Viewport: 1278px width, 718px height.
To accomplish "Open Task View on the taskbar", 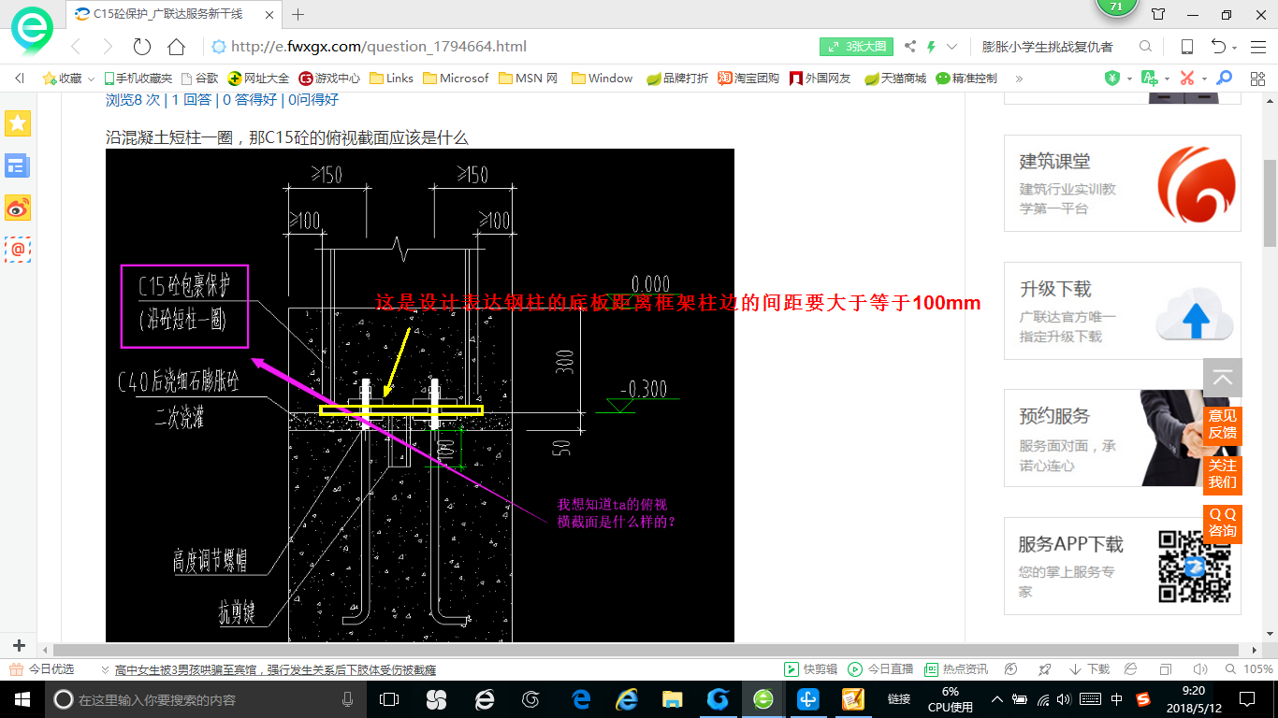I will [x=390, y=699].
